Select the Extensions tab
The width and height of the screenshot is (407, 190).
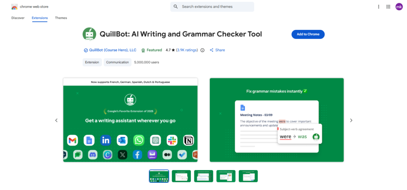(x=40, y=18)
